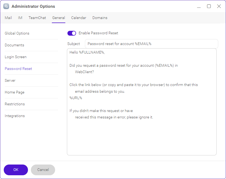Dismiss the dialog with Cancel
Viewport: 226px width, 179px height.
43,170
